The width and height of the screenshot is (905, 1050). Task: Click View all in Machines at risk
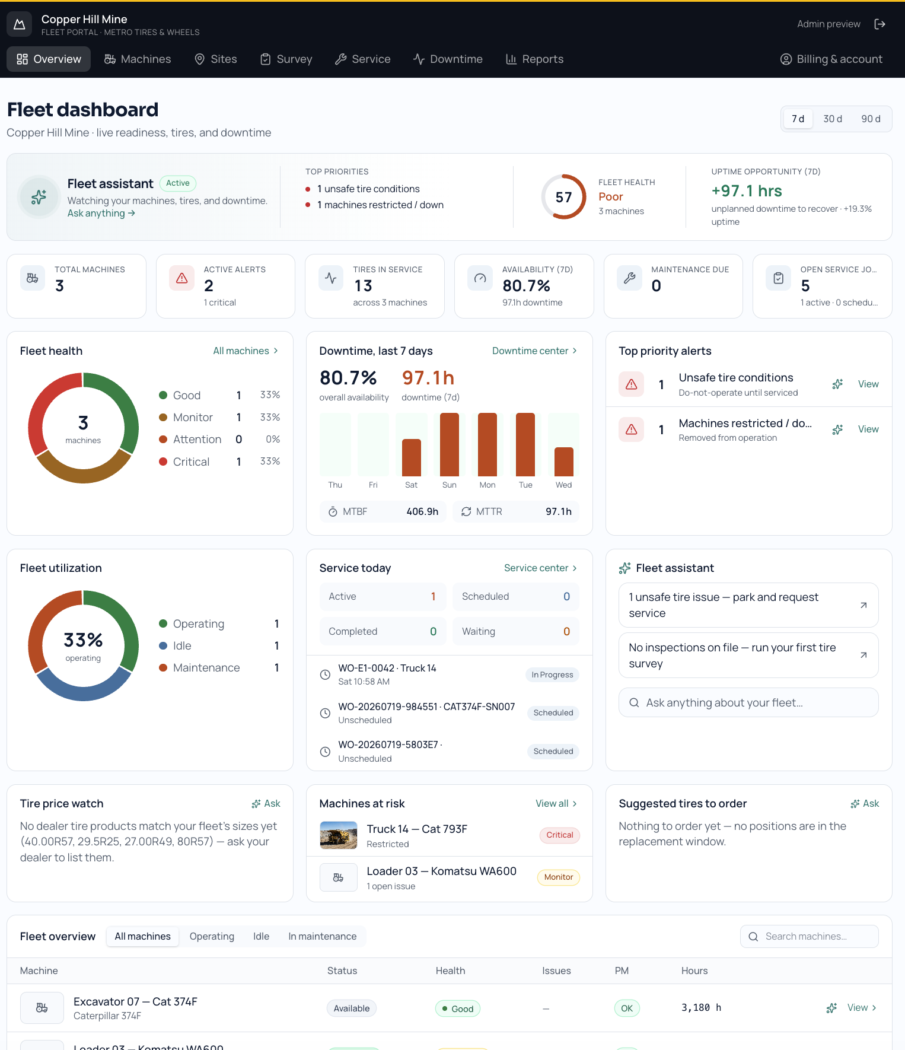pyautogui.click(x=557, y=804)
